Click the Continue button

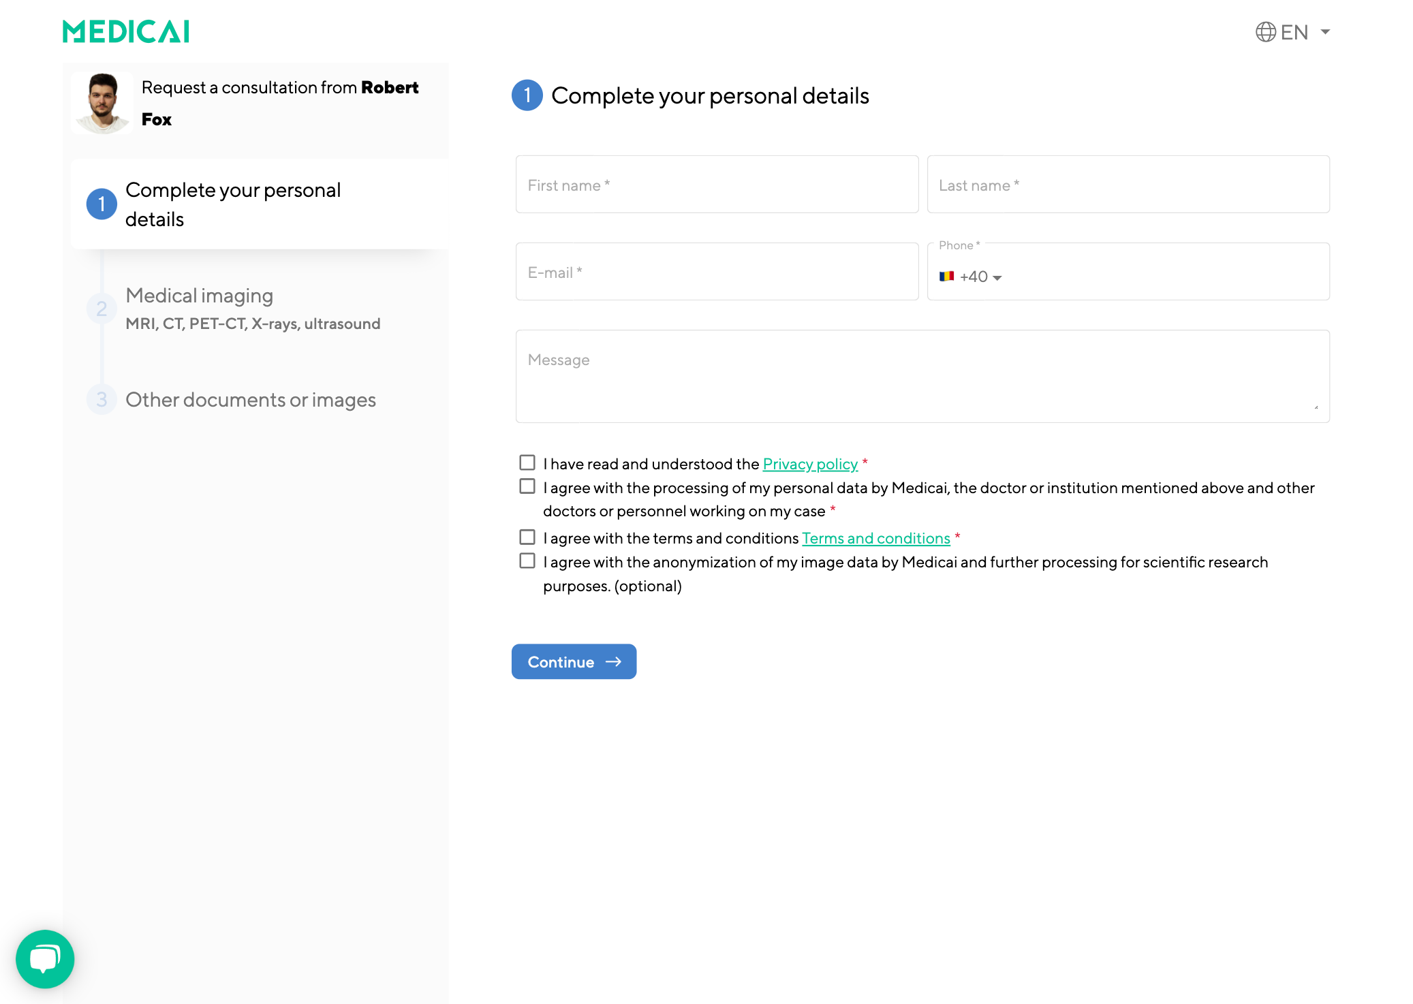pyautogui.click(x=574, y=661)
